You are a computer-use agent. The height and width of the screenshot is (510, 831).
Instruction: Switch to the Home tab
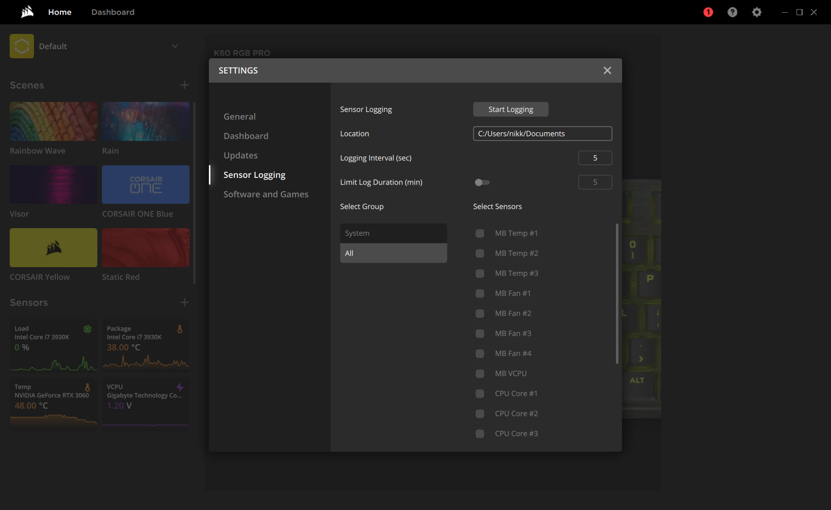60,12
